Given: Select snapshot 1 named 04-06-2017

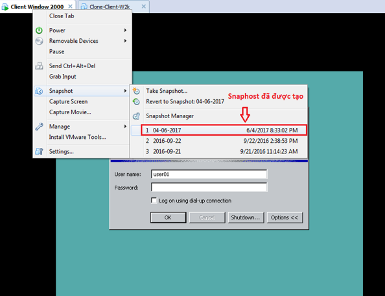Looking at the screenshot, I should 224,130.
